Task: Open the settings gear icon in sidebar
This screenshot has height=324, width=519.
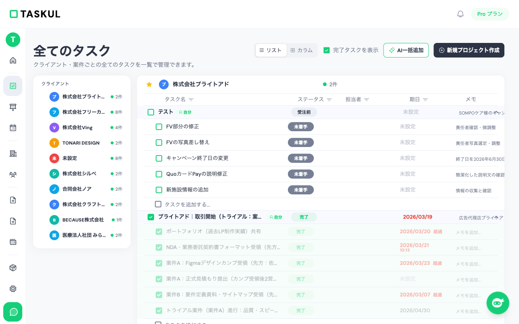Action: pos(13,289)
